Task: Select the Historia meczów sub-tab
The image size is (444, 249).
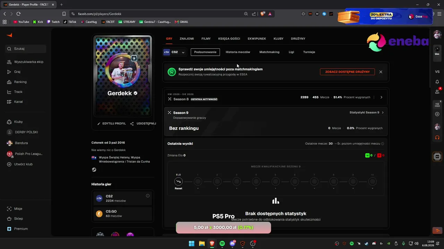Action: (238, 52)
